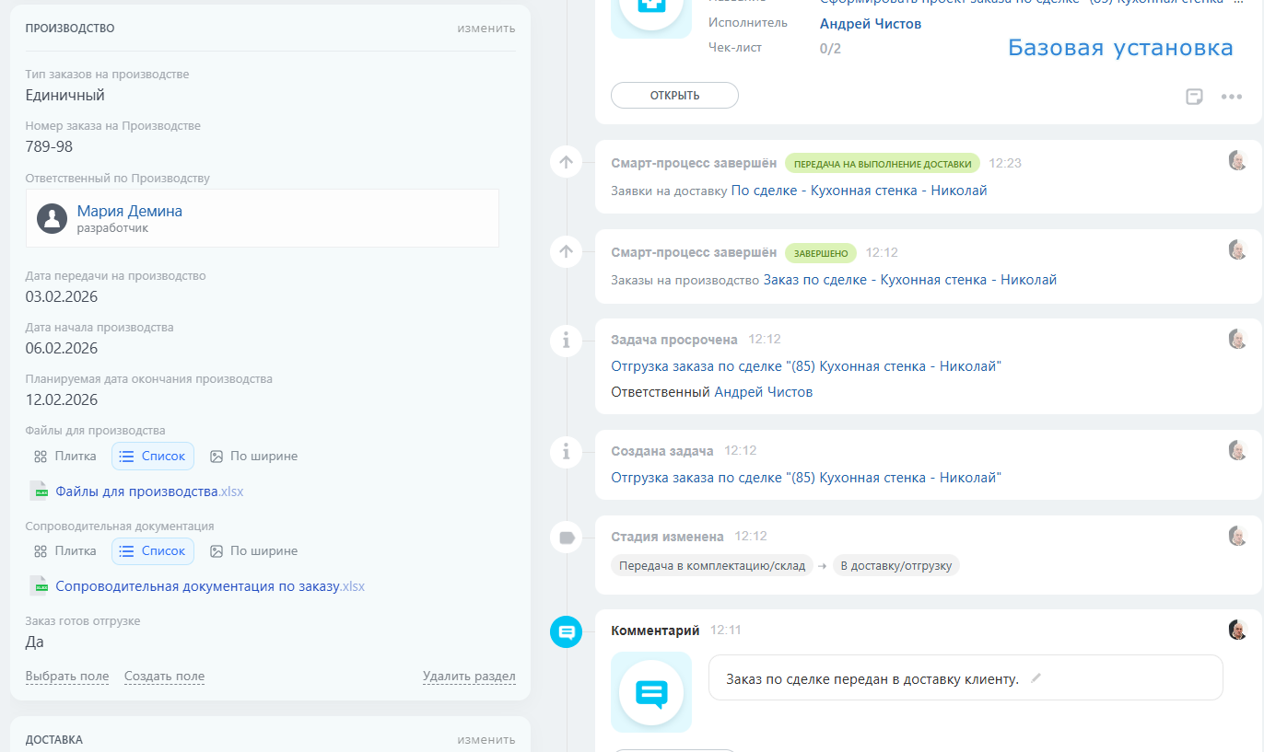Click the ПРОИЗВОДСТВО section title

[70, 28]
